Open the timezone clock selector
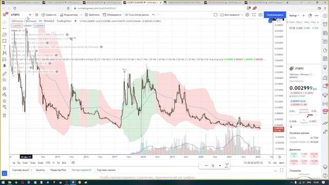This screenshot has width=329, height=185. pos(253,163)
